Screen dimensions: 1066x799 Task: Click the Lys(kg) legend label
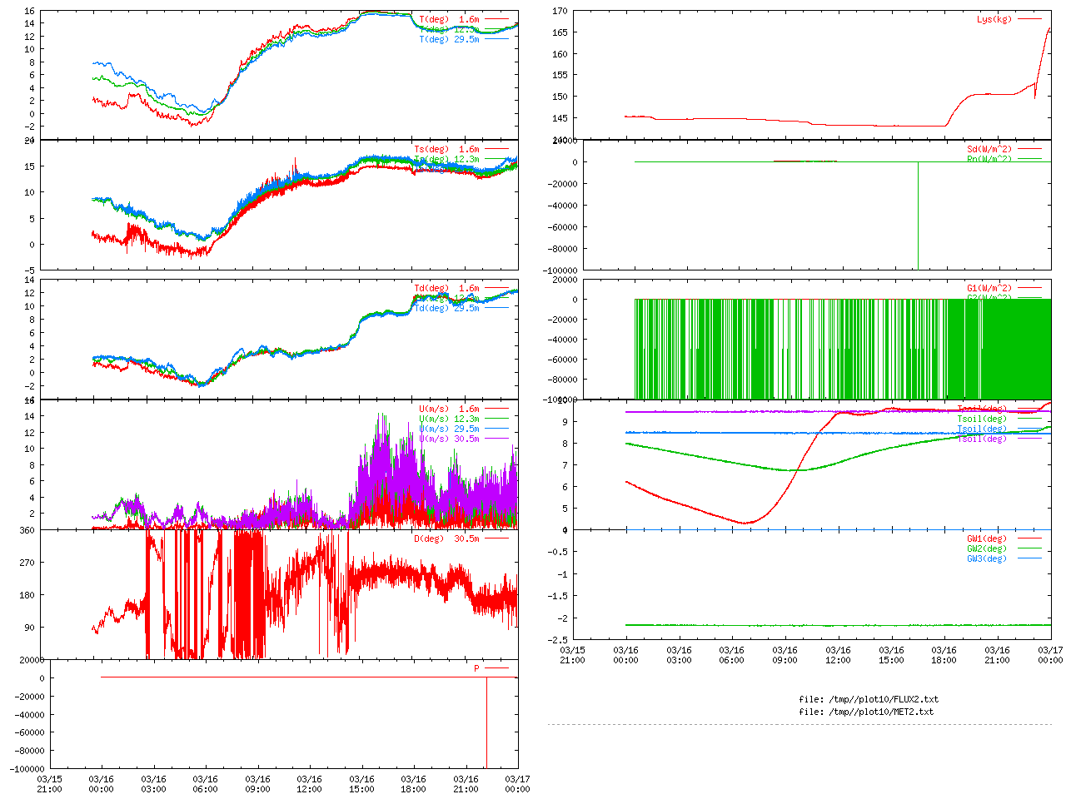[x=994, y=19]
